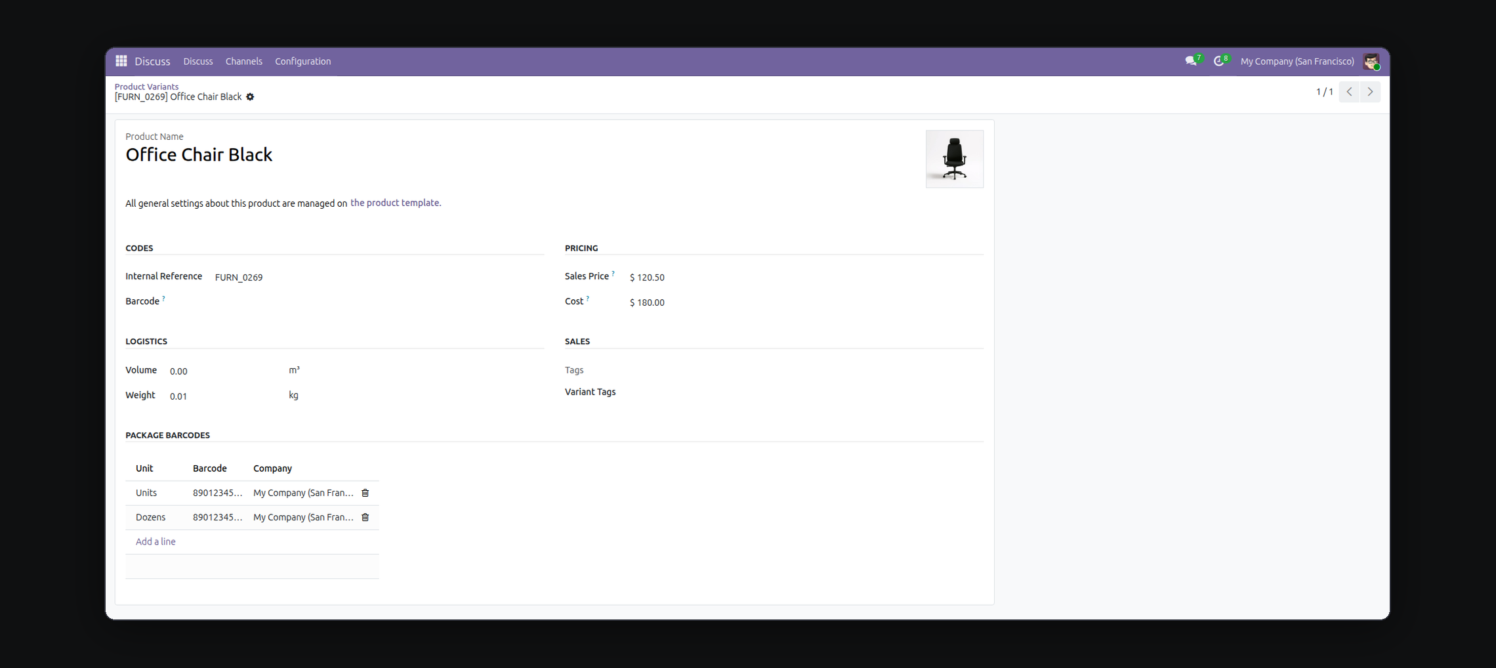Switch company via My Company (San Francisco)
This screenshot has width=1496, height=668.
pos(1297,61)
